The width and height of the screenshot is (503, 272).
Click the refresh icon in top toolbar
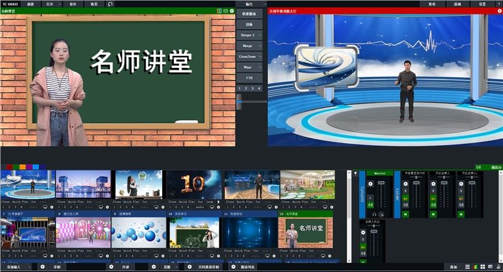pos(110,4)
